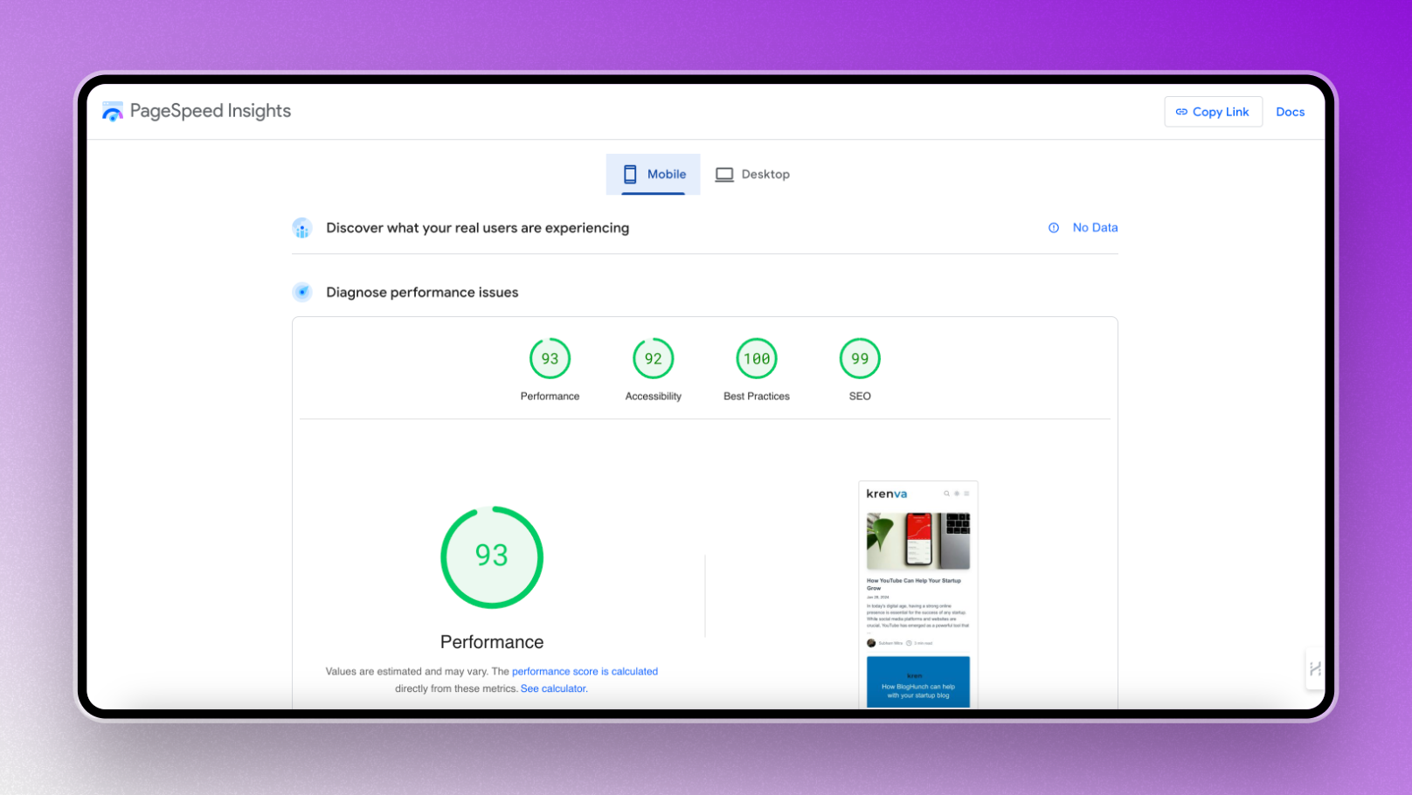Click the link icon in Copy Link
Image resolution: width=1412 pixels, height=795 pixels.
coord(1181,112)
